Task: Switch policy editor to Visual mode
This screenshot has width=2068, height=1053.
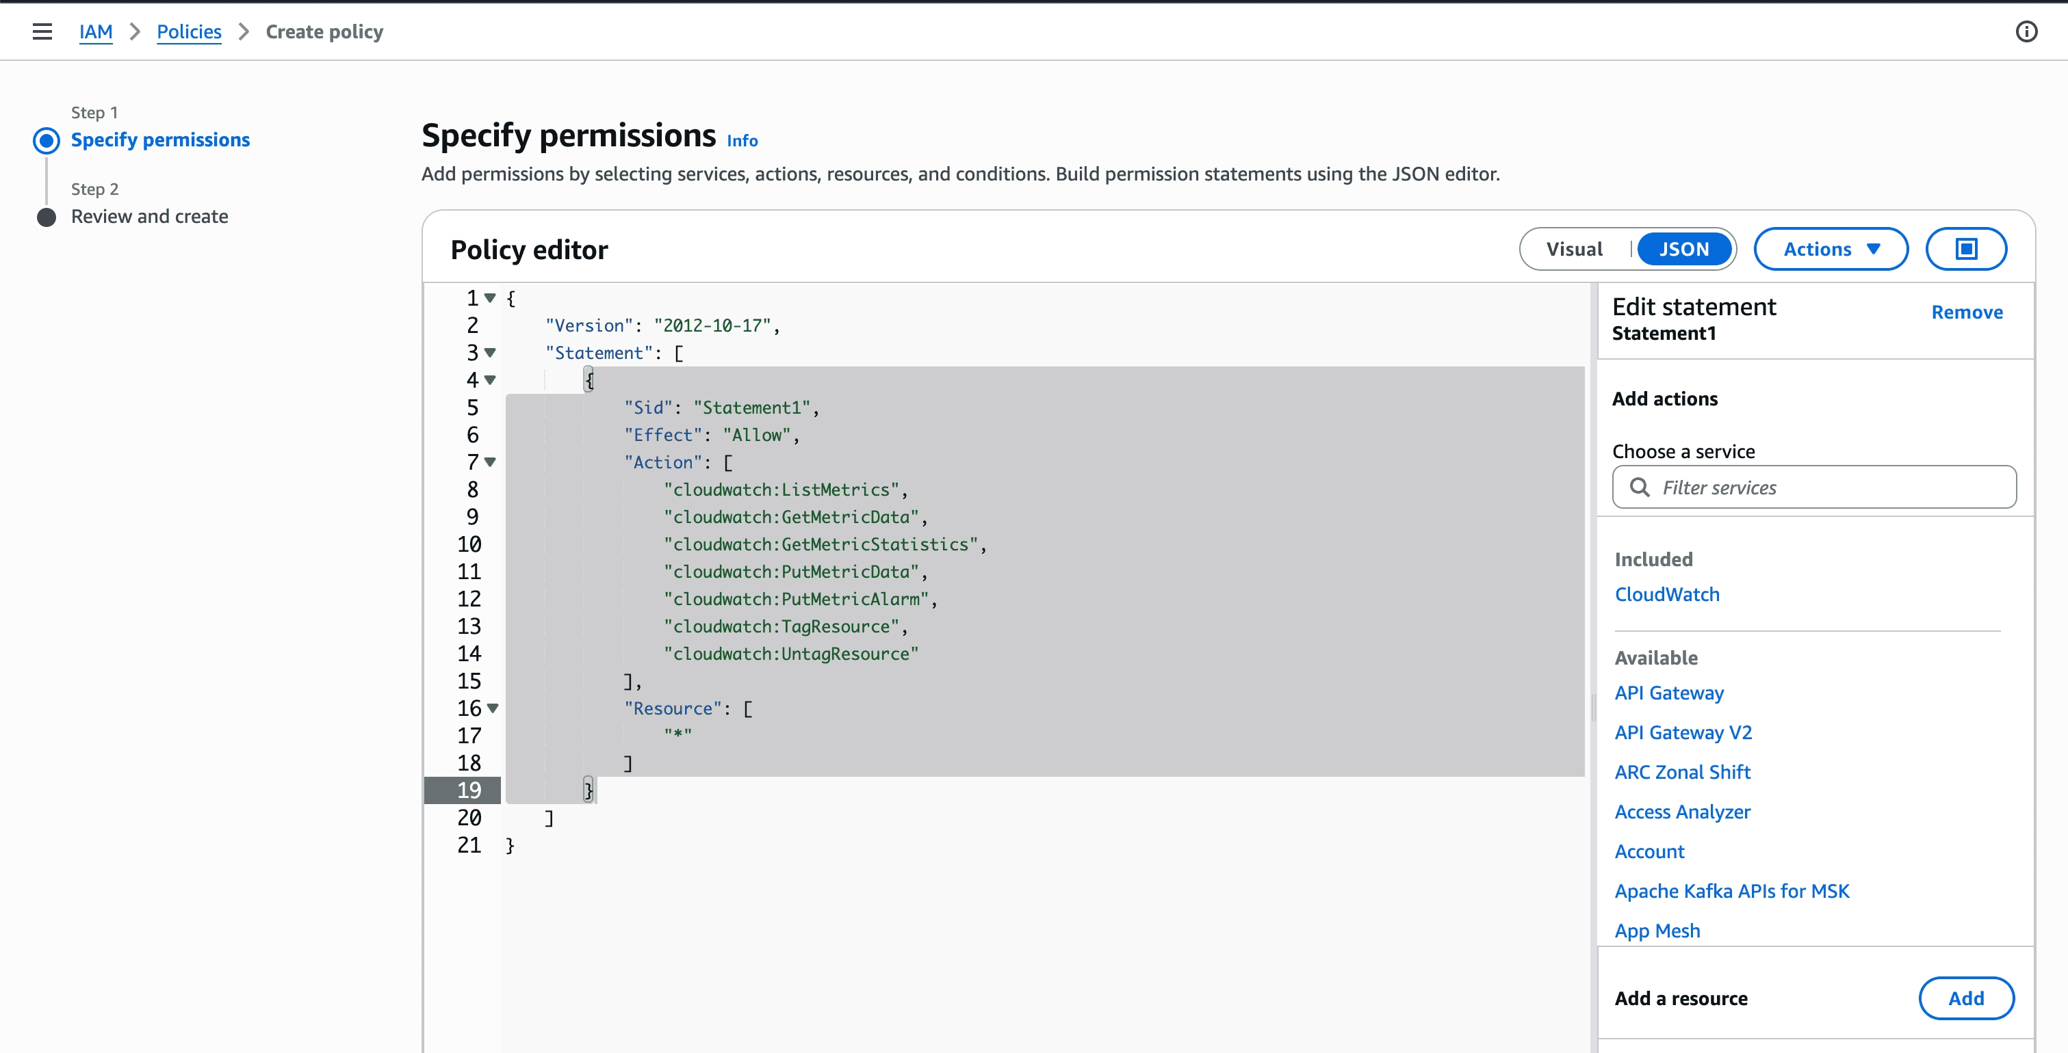Action: pos(1575,249)
